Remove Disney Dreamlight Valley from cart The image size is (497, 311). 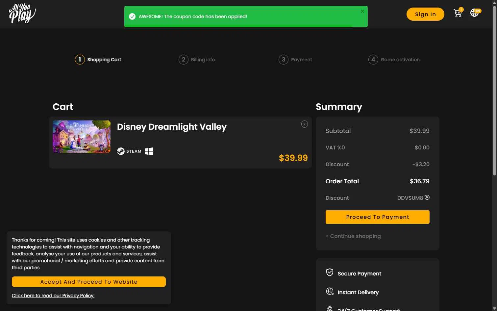(305, 124)
